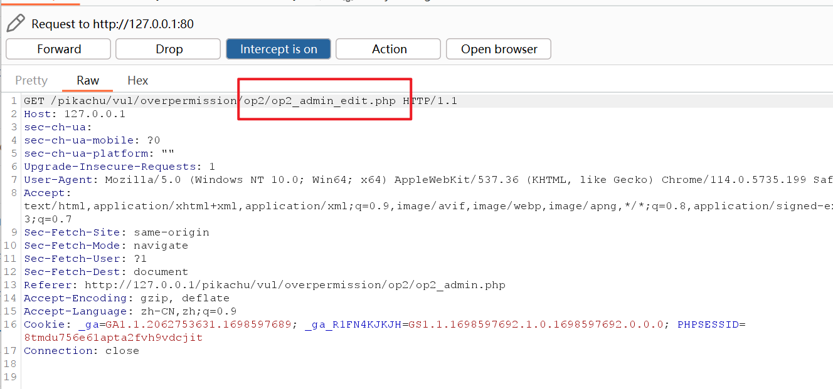This screenshot has width=833, height=389.
Task: Place cursor on the Host header line
Action: (x=75, y=114)
